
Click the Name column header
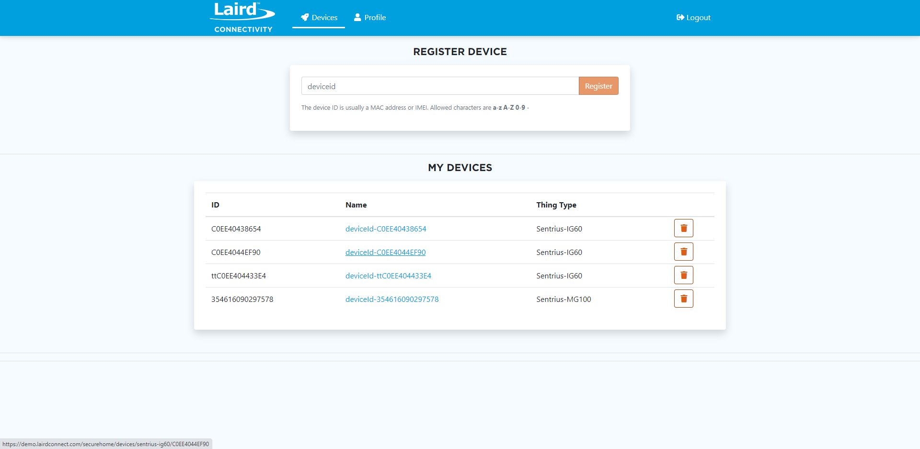[356, 205]
